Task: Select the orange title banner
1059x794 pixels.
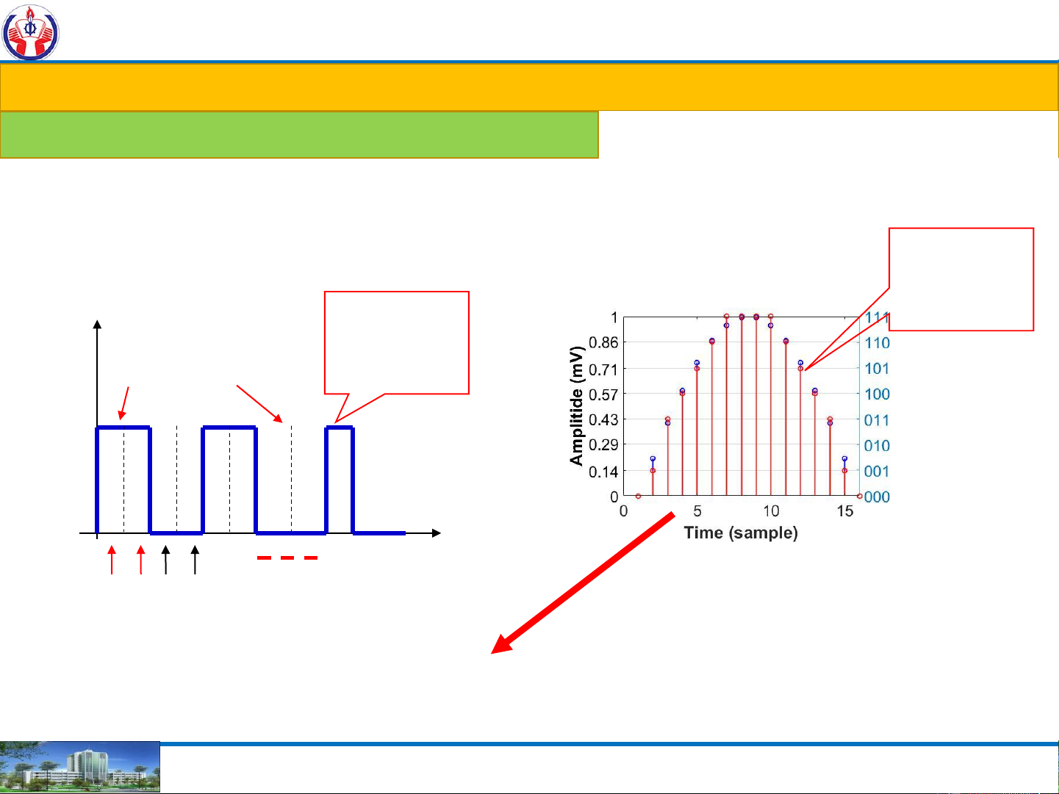Action: point(529,87)
